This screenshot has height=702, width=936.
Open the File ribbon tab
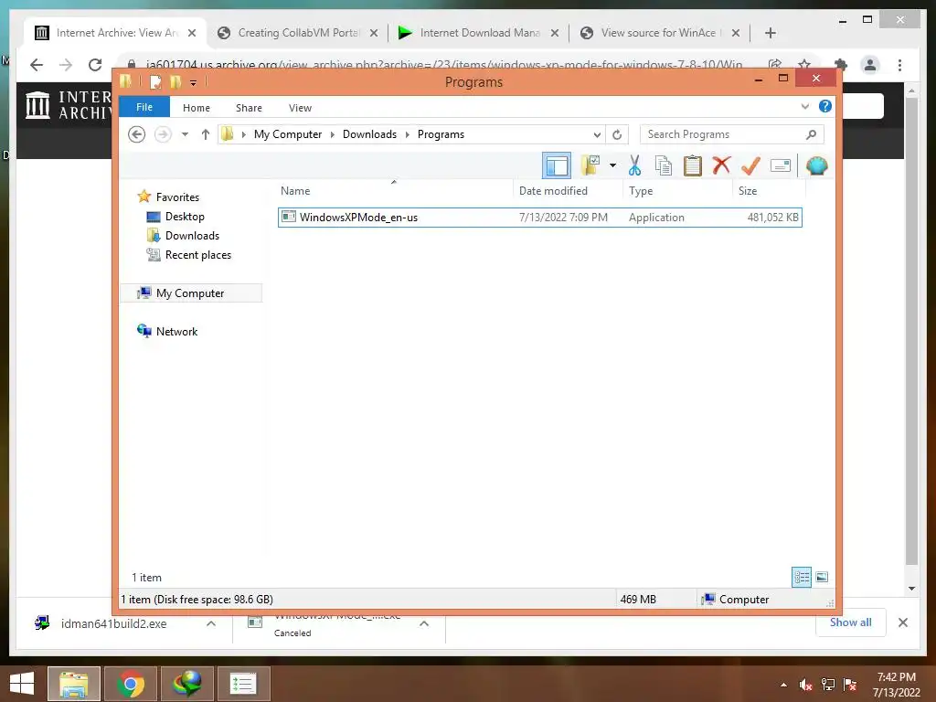tap(144, 108)
